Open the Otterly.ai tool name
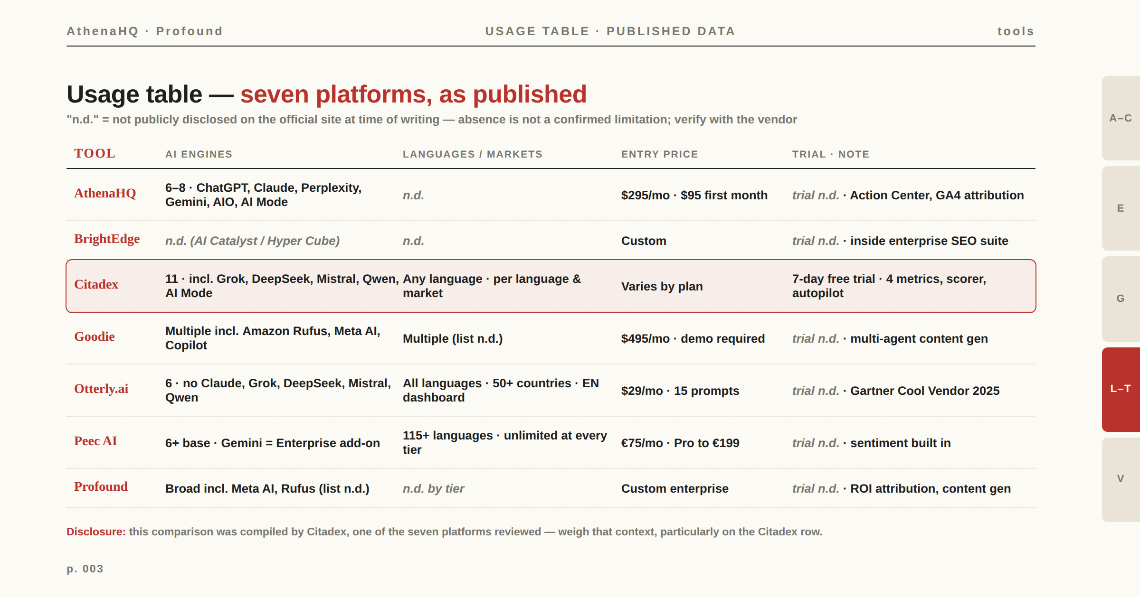This screenshot has height=598, width=1140. coord(101,389)
